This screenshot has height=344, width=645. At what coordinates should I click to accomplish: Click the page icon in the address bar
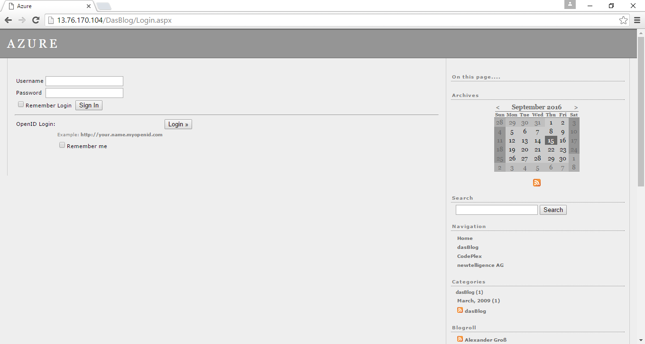pyautogui.click(x=50, y=20)
